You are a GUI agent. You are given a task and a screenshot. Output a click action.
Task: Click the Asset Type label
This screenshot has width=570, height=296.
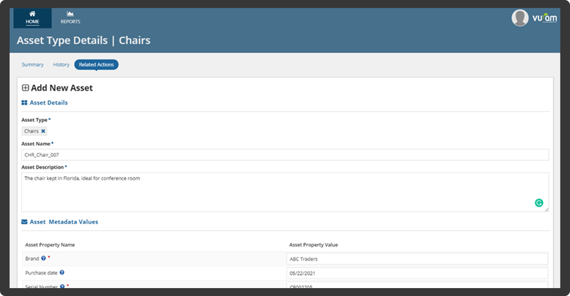coord(35,120)
